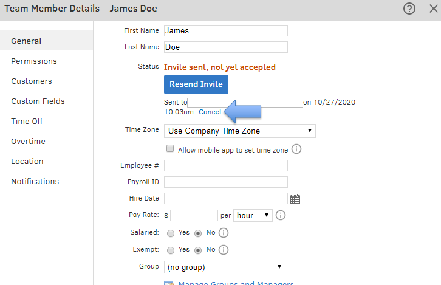
Task: Enable Allow mobile app to set time zone
Action: (170, 149)
